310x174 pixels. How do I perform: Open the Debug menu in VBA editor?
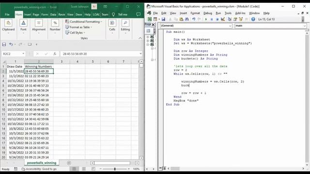[x=208, y=13]
